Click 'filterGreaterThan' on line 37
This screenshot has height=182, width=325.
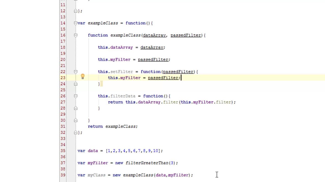147,163
